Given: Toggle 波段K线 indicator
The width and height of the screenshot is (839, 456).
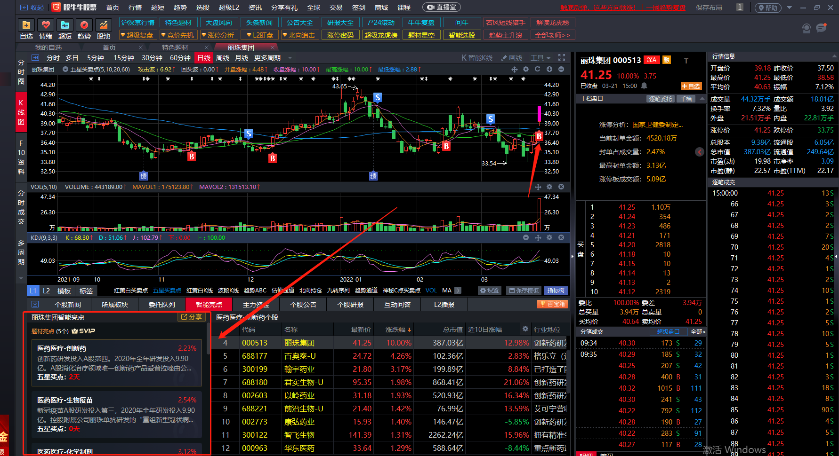Looking at the screenshot, I should 228,291.
